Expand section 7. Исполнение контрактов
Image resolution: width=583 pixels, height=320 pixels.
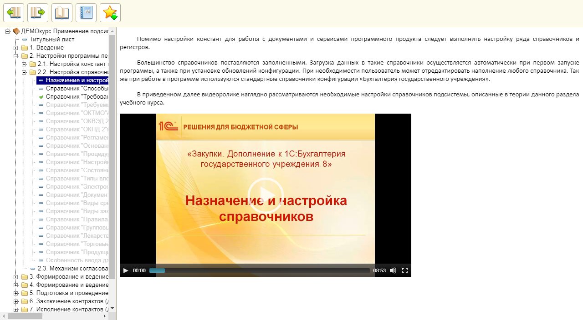[x=16, y=310]
